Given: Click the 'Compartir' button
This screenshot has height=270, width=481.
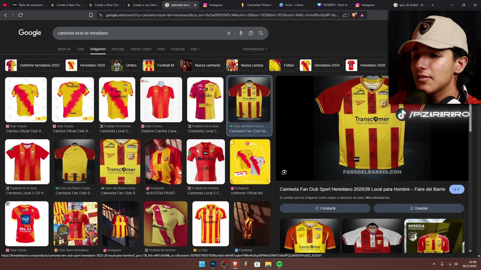Looking at the screenshot, I should click(325, 208).
